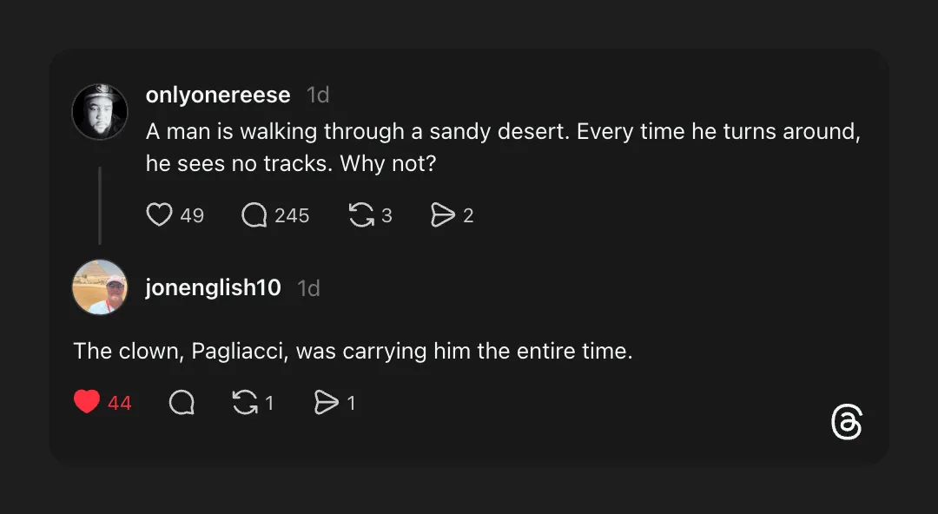Screen dimensions: 938x514
Task: Check the 3 reposts count on the riddle
Action: coord(386,215)
